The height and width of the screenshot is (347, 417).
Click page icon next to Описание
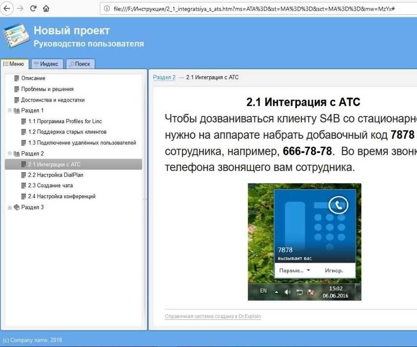click(x=17, y=78)
